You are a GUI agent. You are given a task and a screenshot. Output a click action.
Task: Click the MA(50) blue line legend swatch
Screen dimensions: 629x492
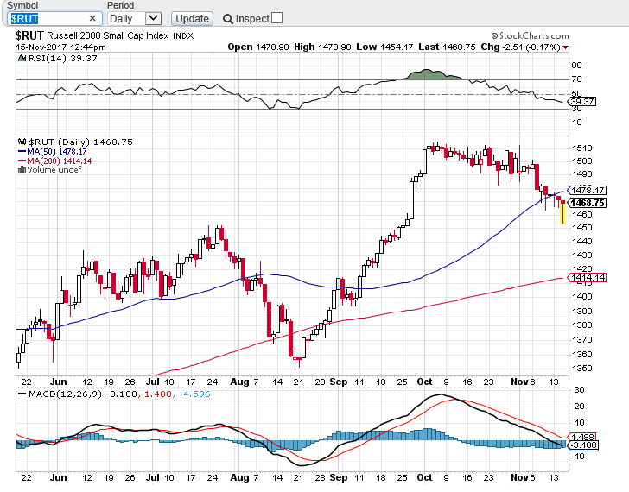click(22, 151)
